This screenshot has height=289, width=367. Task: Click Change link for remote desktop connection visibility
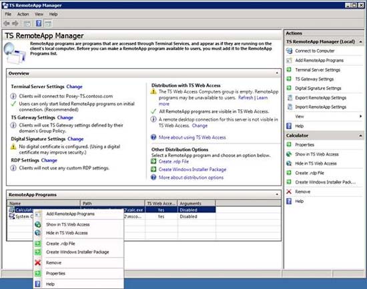click(200, 125)
